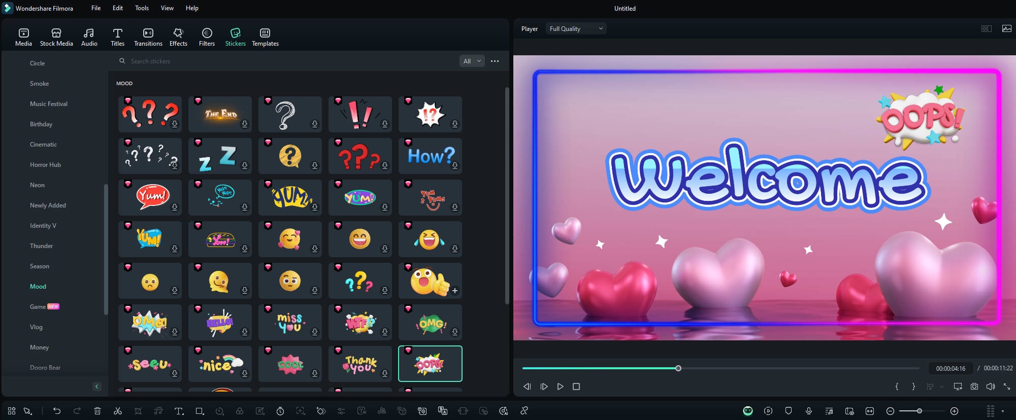Open the speed stopwatch tool

tap(280, 411)
